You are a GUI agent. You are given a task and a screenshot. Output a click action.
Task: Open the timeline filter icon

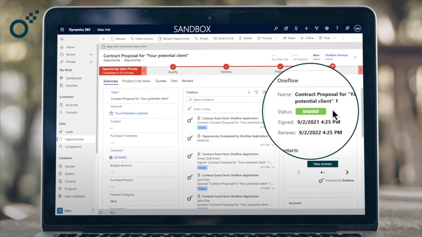click(x=256, y=92)
